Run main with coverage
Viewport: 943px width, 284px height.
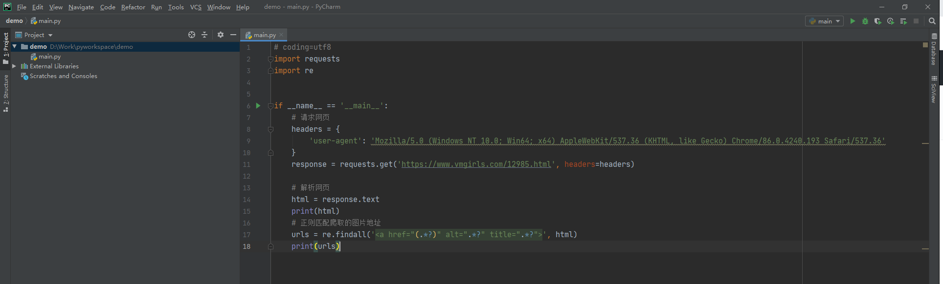(878, 21)
